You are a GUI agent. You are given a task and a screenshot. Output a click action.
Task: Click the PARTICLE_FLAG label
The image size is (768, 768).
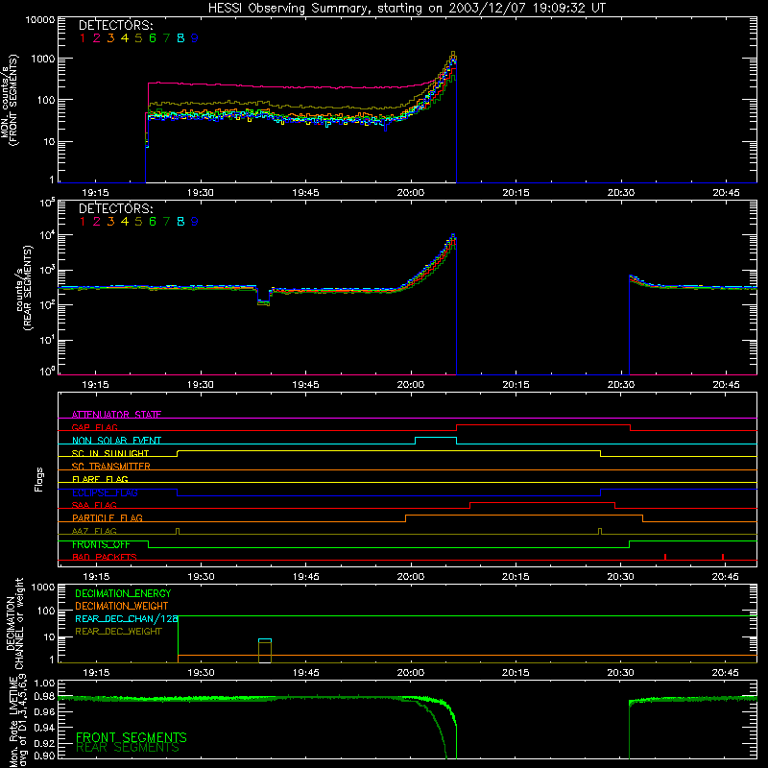pyautogui.click(x=108, y=517)
